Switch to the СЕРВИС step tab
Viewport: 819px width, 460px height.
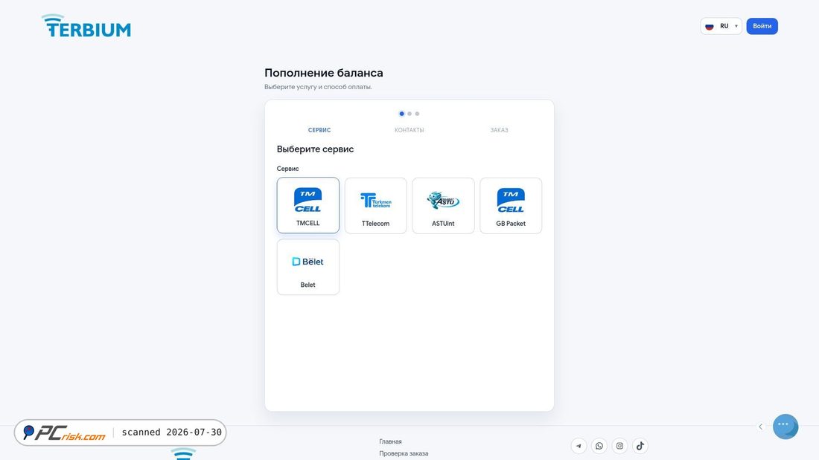[319, 130]
